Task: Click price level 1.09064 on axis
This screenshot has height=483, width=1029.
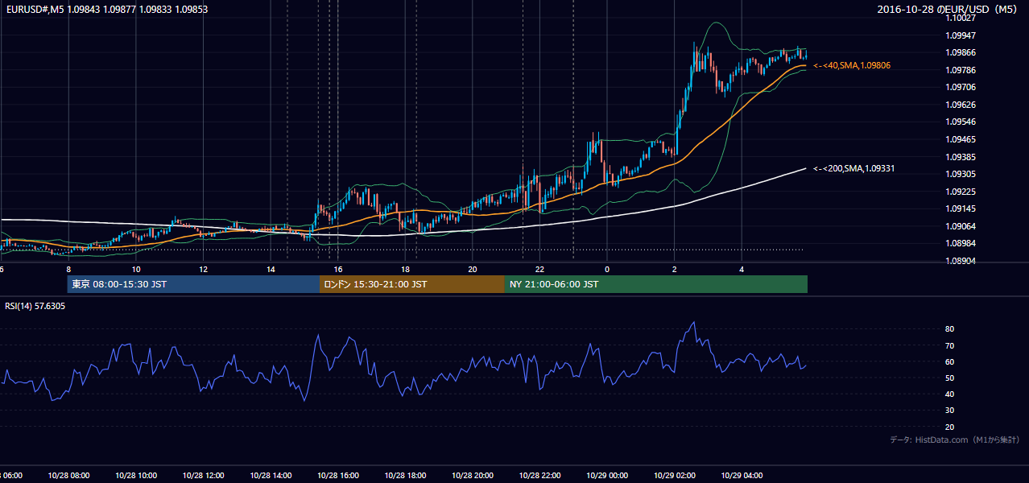Action: tap(960, 226)
